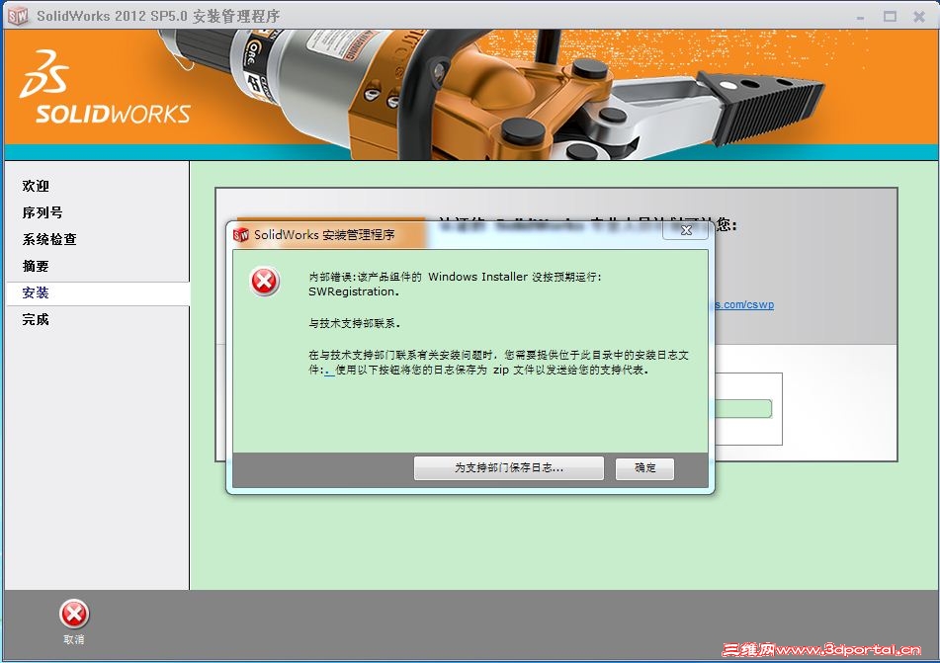Screen dimensions: 940x663
Task: Click the red error icon in dialog
Action: pyautogui.click(x=264, y=282)
